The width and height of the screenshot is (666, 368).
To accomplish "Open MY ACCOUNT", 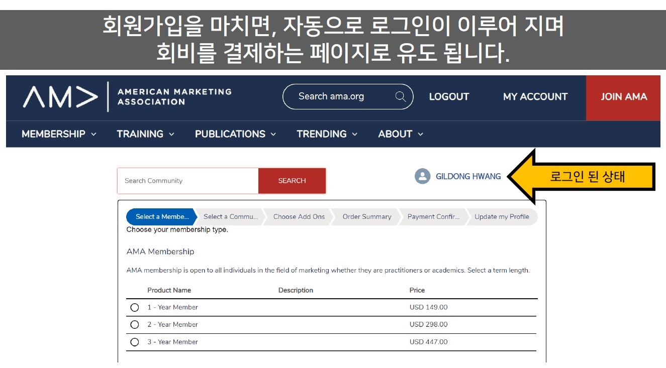I will 535,97.
